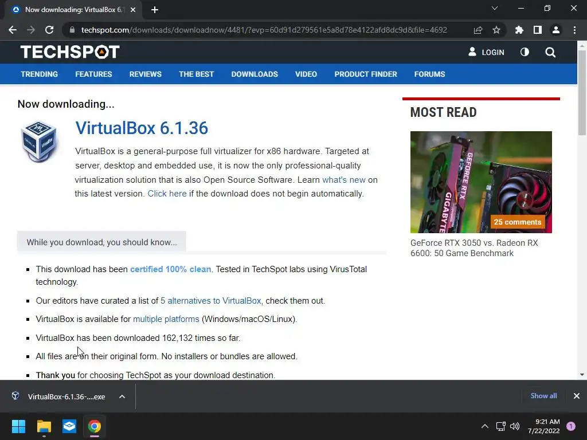
Task: Open a new browser tab
Action: [155, 10]
